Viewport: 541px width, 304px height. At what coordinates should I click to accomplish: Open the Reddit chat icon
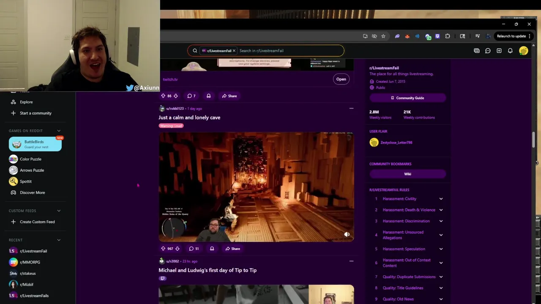click(488, 51)
